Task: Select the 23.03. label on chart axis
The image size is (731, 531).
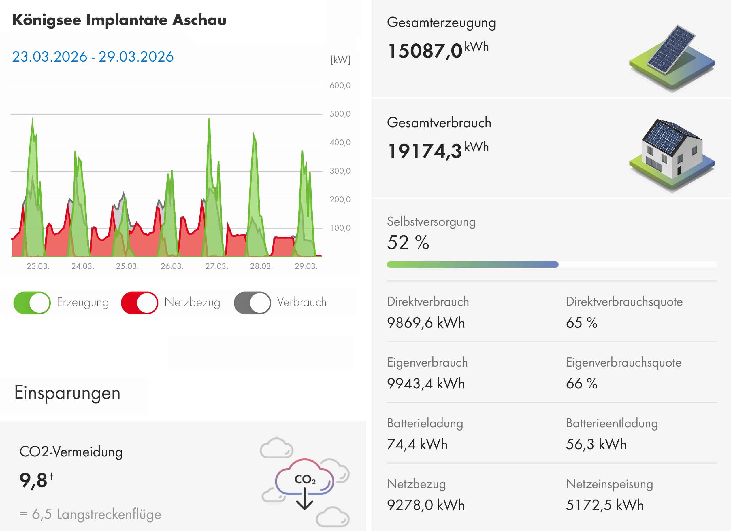Action: coord(38,266)
